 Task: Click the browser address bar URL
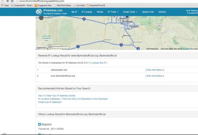click(x=42, y=1)
